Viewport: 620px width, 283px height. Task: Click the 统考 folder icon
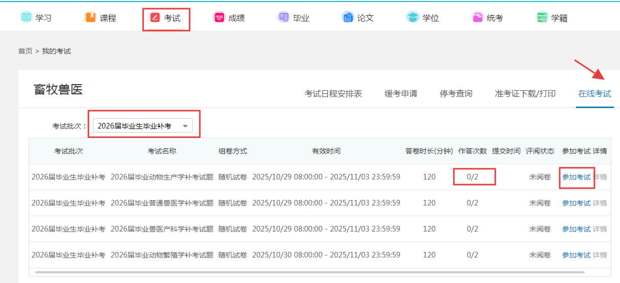point(477,17)
